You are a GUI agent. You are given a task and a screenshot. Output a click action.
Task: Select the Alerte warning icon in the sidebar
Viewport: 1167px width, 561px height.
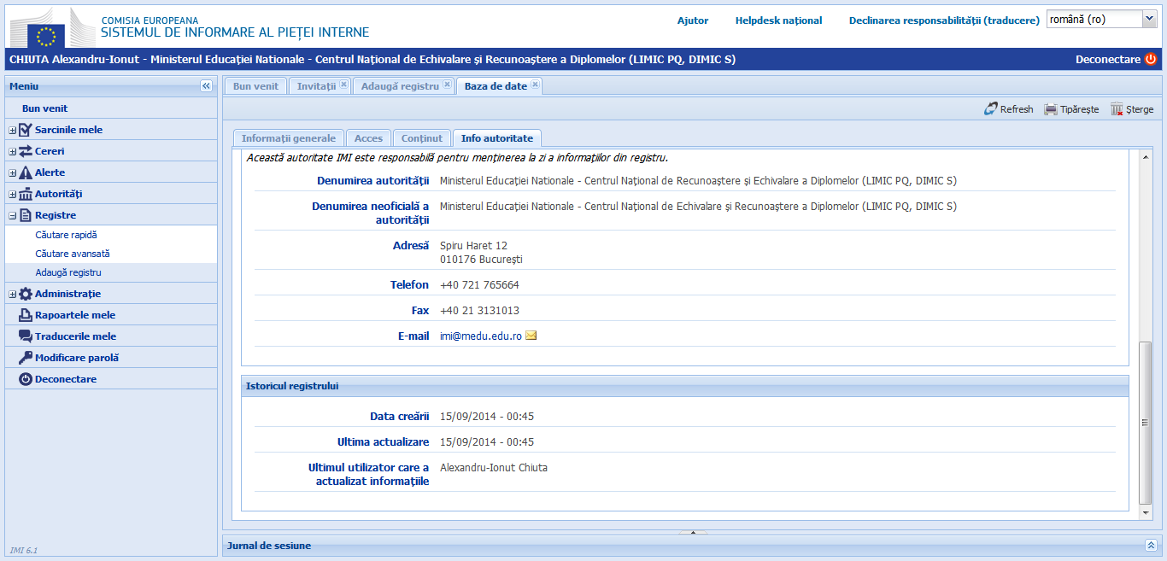[26, 172]
